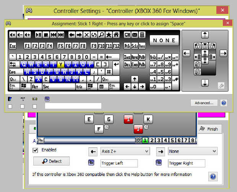This screenshot has width=237, height=192.
Task: Assign the browser search magnifier key
Action: [101, 35]
